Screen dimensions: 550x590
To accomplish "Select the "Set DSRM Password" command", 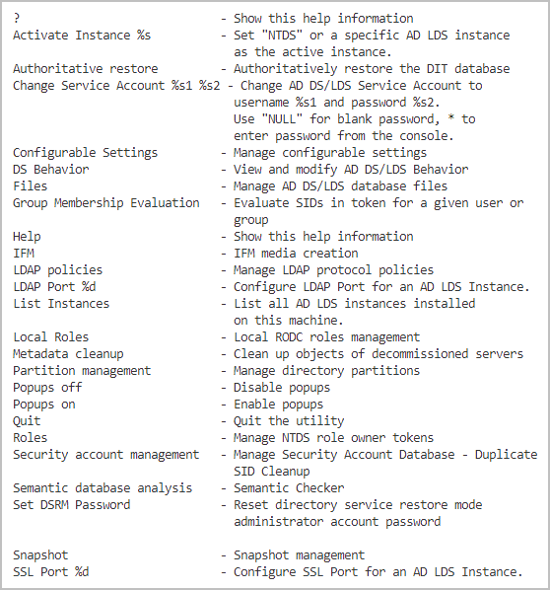I will (x=71, y=505).
